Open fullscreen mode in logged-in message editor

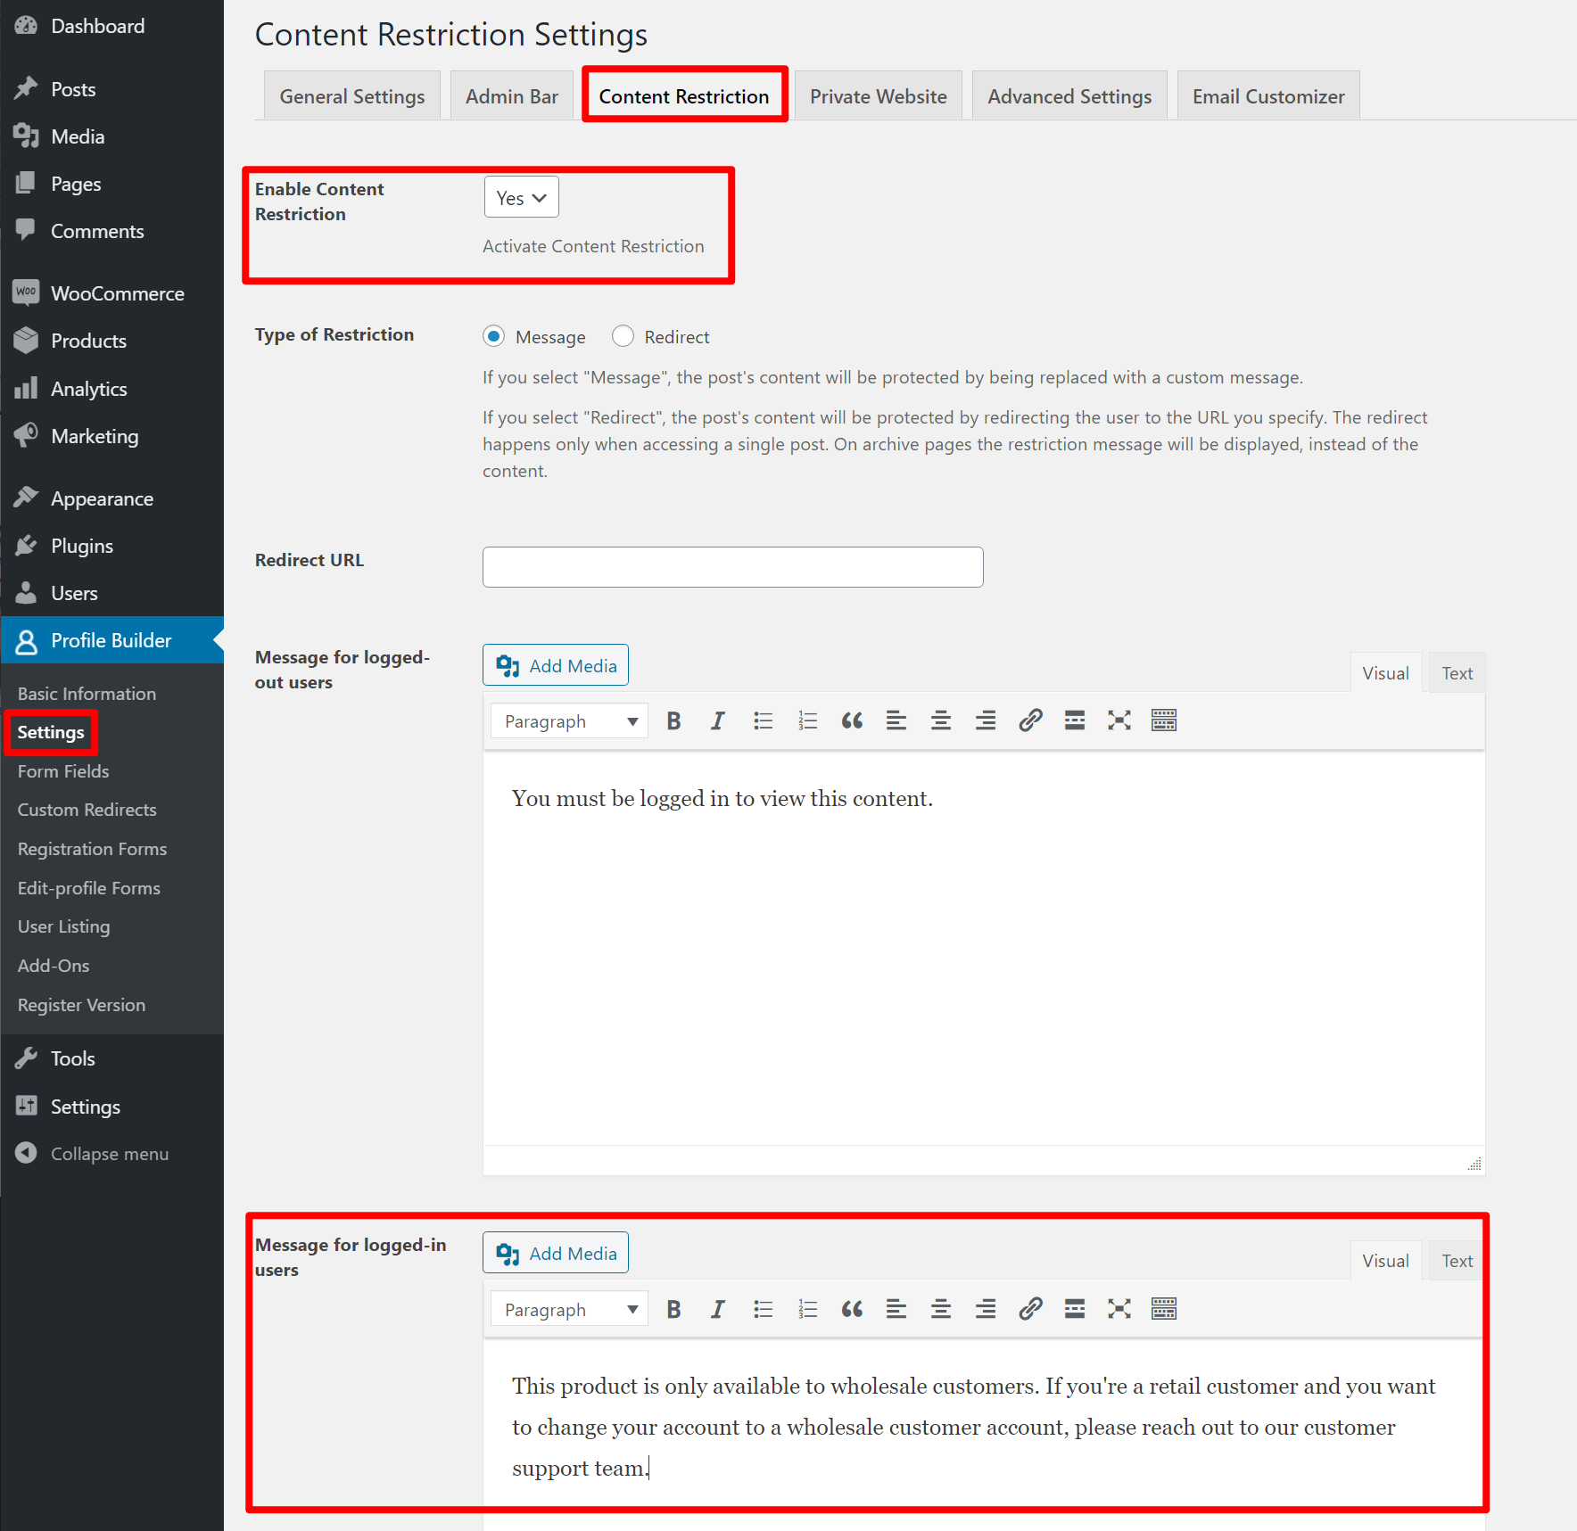click(x=1119, y=1309)
